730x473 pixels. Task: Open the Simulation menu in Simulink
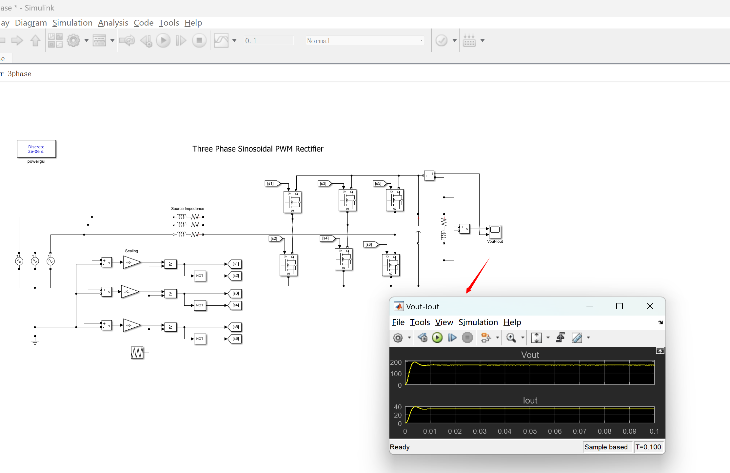point(72,23)
